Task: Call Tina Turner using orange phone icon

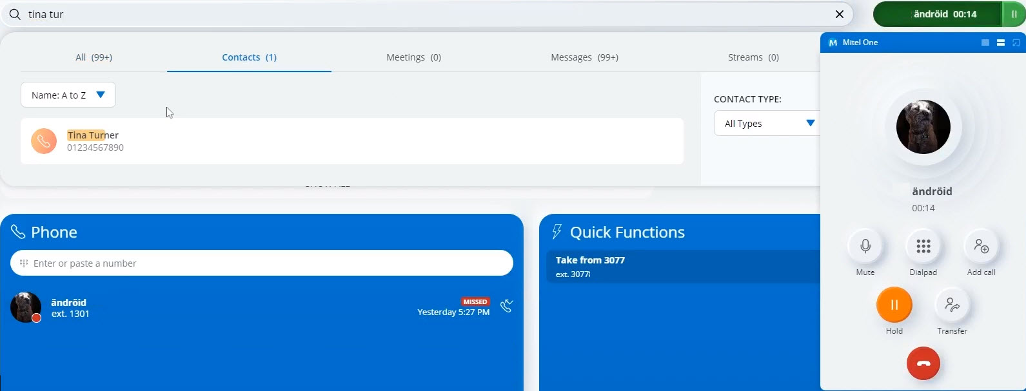Action: (x=44, y=141)
